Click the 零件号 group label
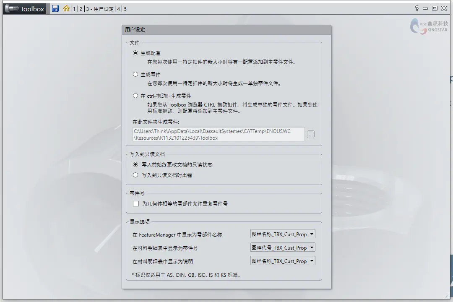The image size is (453, 302). pos(137,193)
